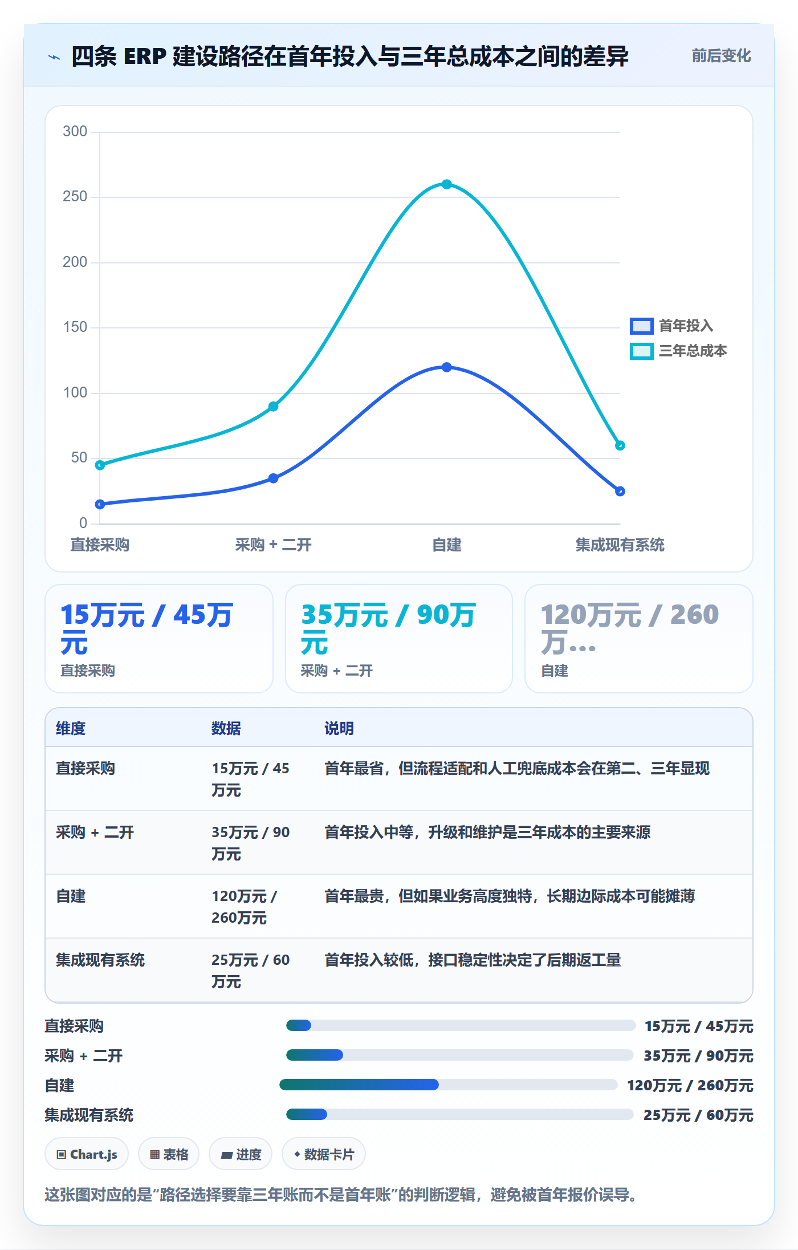Click the description 首年投入较低，接口稳定性决定了后期返工量
The image size is (798, 1250).
point(473,960)
